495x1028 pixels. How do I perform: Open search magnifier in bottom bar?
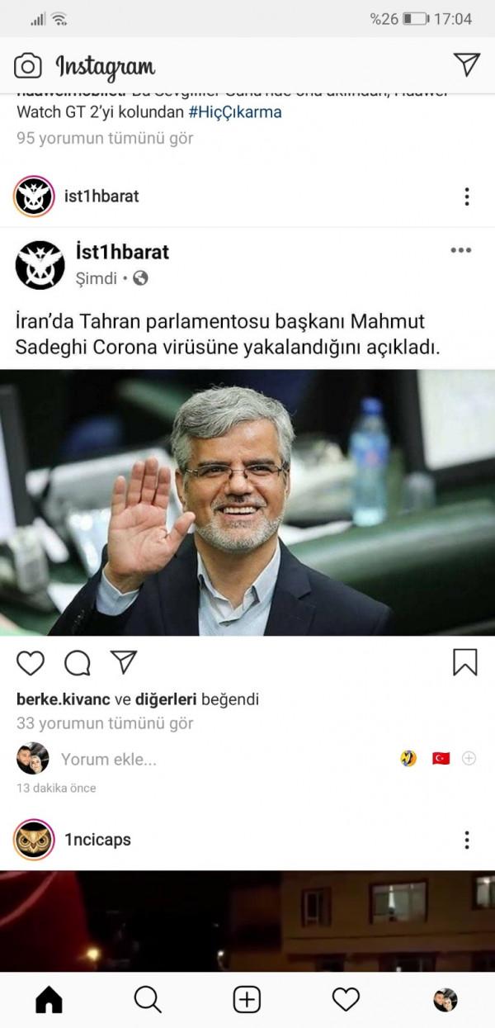[x=148, y=1000]
